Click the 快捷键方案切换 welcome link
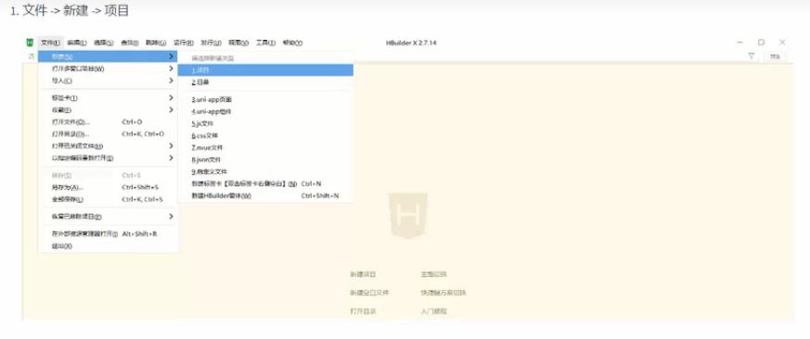810x339 pixels. click(444, 293)
